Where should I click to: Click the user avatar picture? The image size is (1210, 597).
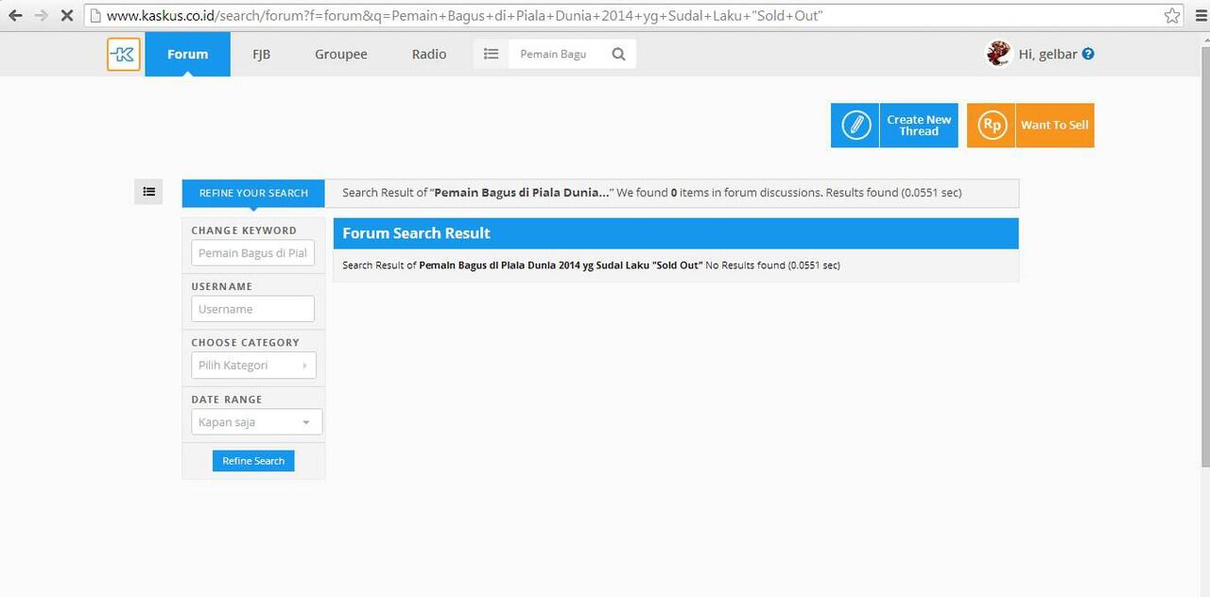(998, 54)
